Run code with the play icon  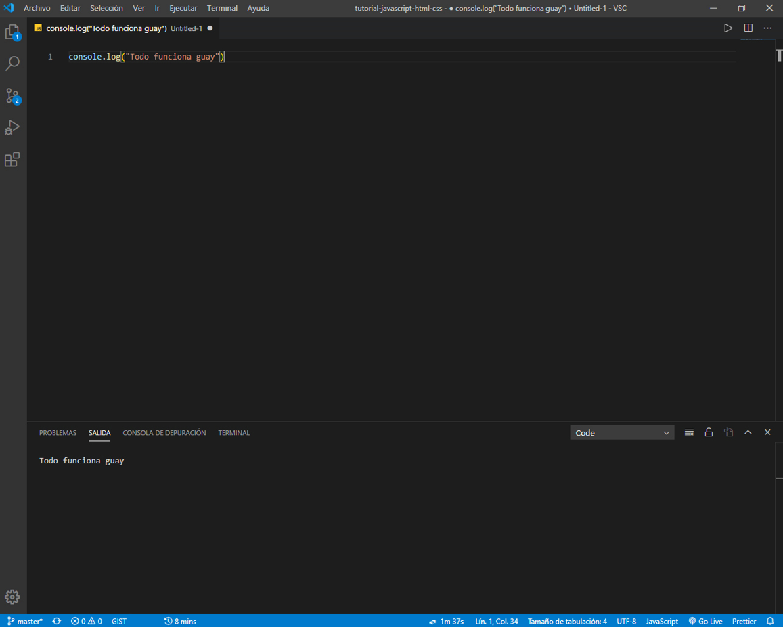(x=728, y=28)
